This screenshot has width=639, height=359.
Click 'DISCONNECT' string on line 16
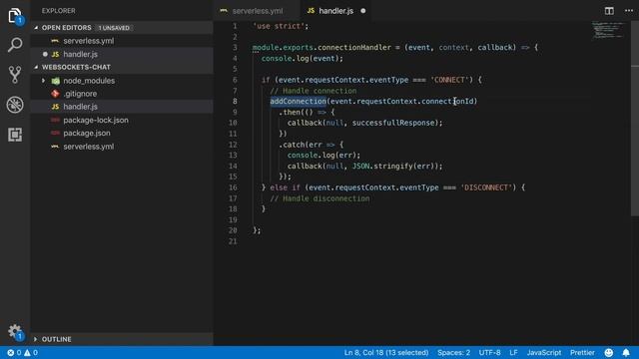click(x=486, y=187)
